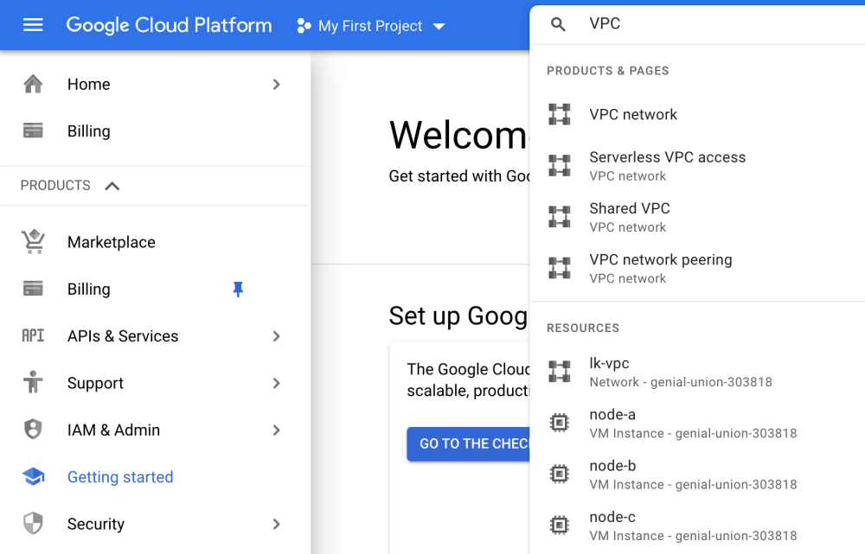
Task: Click the Marketplace cart icon
Action: (33, 242)
